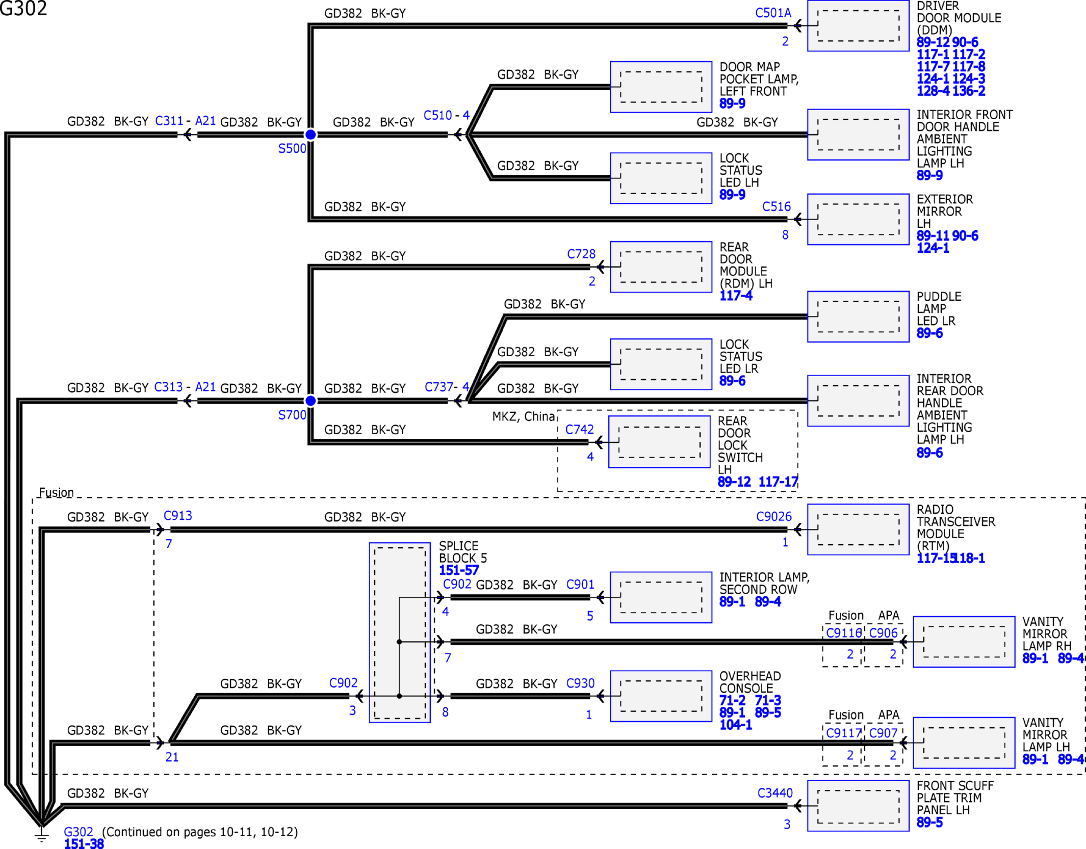The image size is (1086, 849).
Task: Click the ground symbol beside G302
Action: (42, 835)
